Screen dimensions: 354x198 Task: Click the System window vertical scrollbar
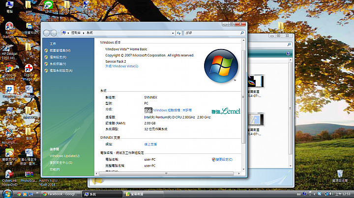(x=243, y=97)
